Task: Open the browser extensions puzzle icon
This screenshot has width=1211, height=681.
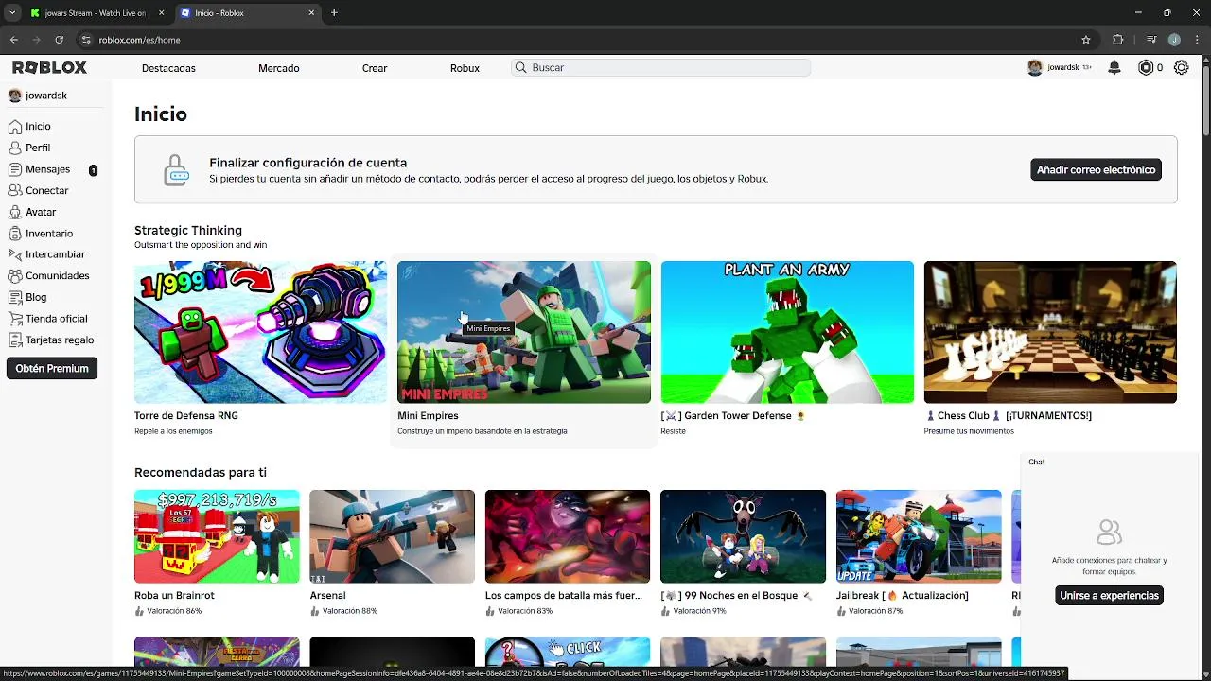Action: [x=1117, y=40]
